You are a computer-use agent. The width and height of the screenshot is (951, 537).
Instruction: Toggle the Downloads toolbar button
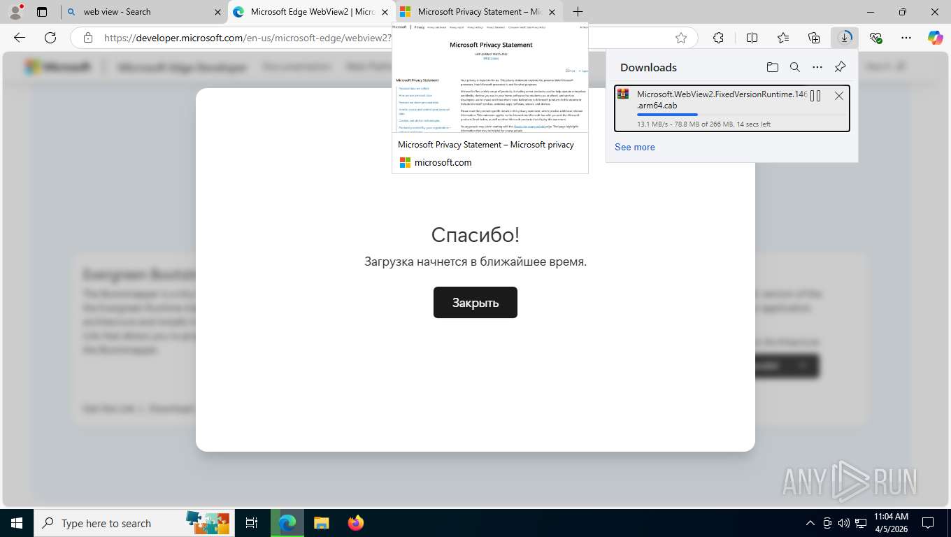coord(845,38)
